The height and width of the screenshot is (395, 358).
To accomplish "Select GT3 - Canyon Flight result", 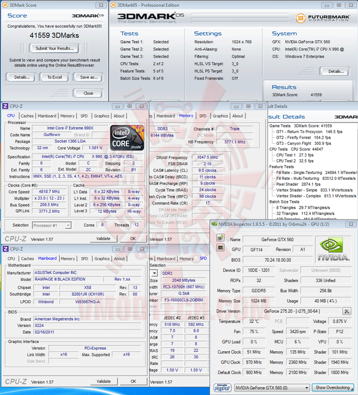I will click(304, 143).
